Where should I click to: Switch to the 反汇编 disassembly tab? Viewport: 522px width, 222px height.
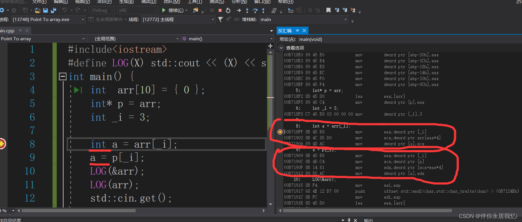pyautogui.click(x=285, y=31)
